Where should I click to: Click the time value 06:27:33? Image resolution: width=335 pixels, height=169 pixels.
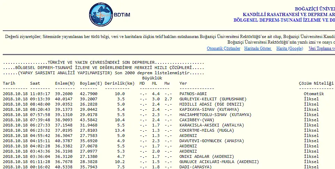40,125
